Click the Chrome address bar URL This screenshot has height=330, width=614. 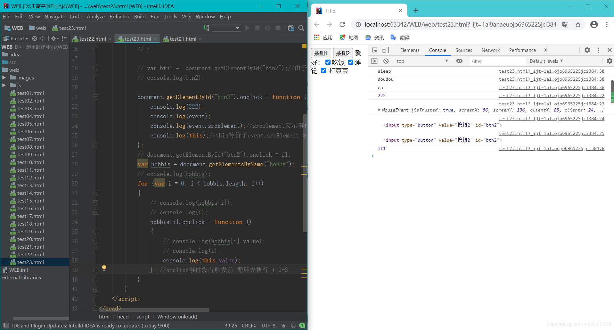[x=460, y=24]
